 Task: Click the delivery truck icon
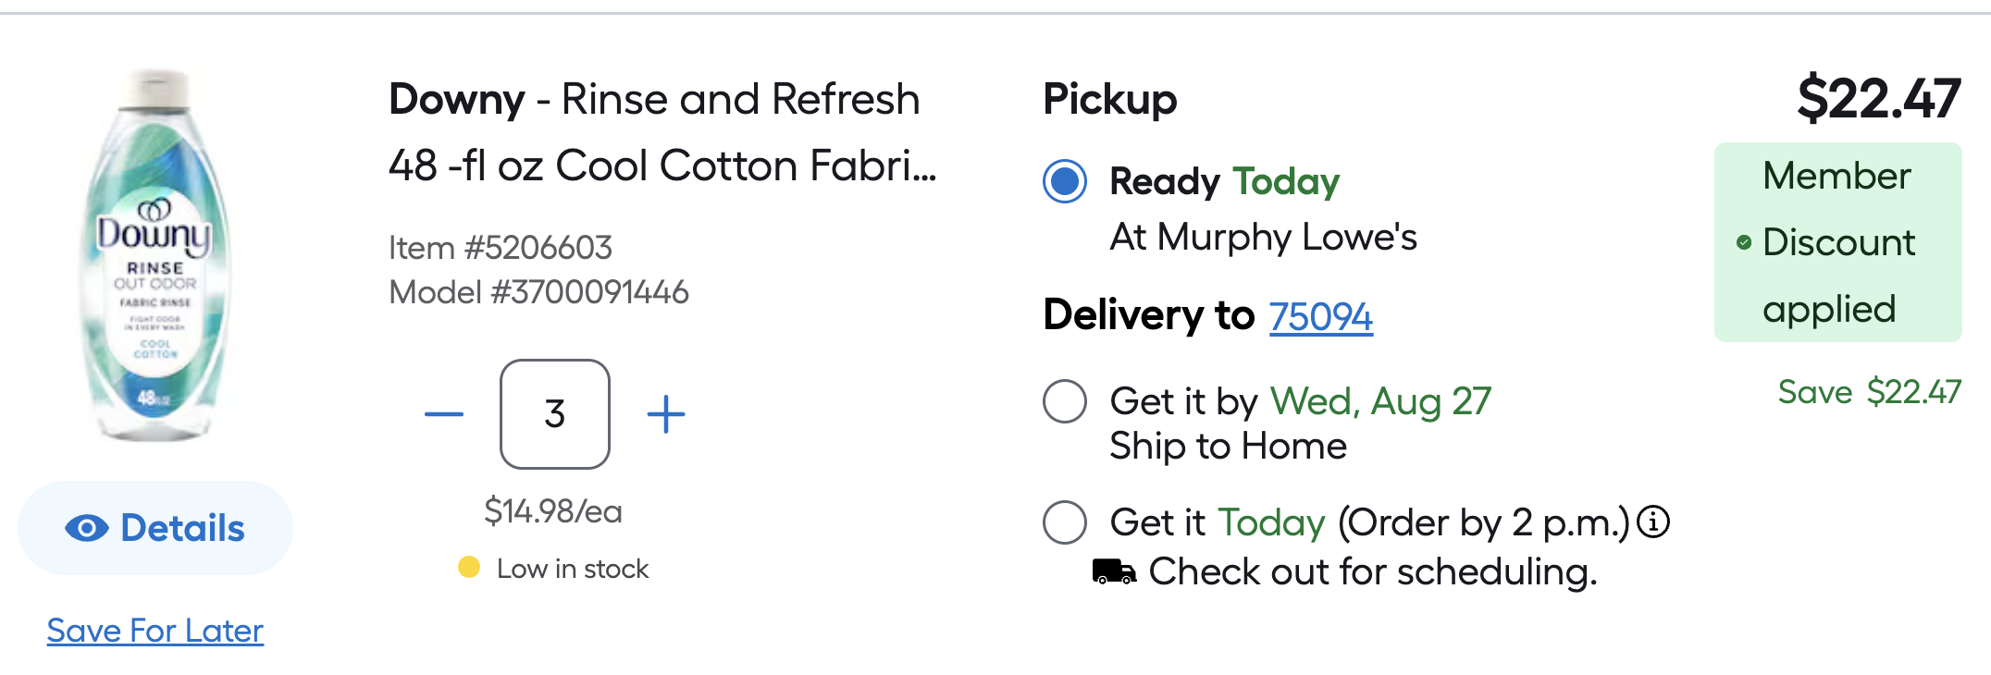pyautogui.click(x=1114, y=572)
